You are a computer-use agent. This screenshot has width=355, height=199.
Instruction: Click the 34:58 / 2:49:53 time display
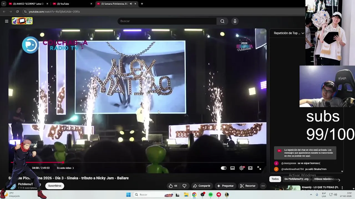(x=41, y=168)
